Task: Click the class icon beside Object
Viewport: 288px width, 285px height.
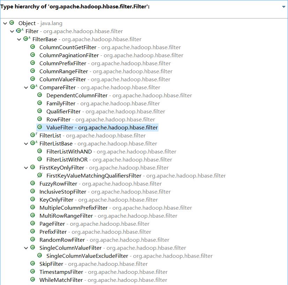Action: pos(12,23)
